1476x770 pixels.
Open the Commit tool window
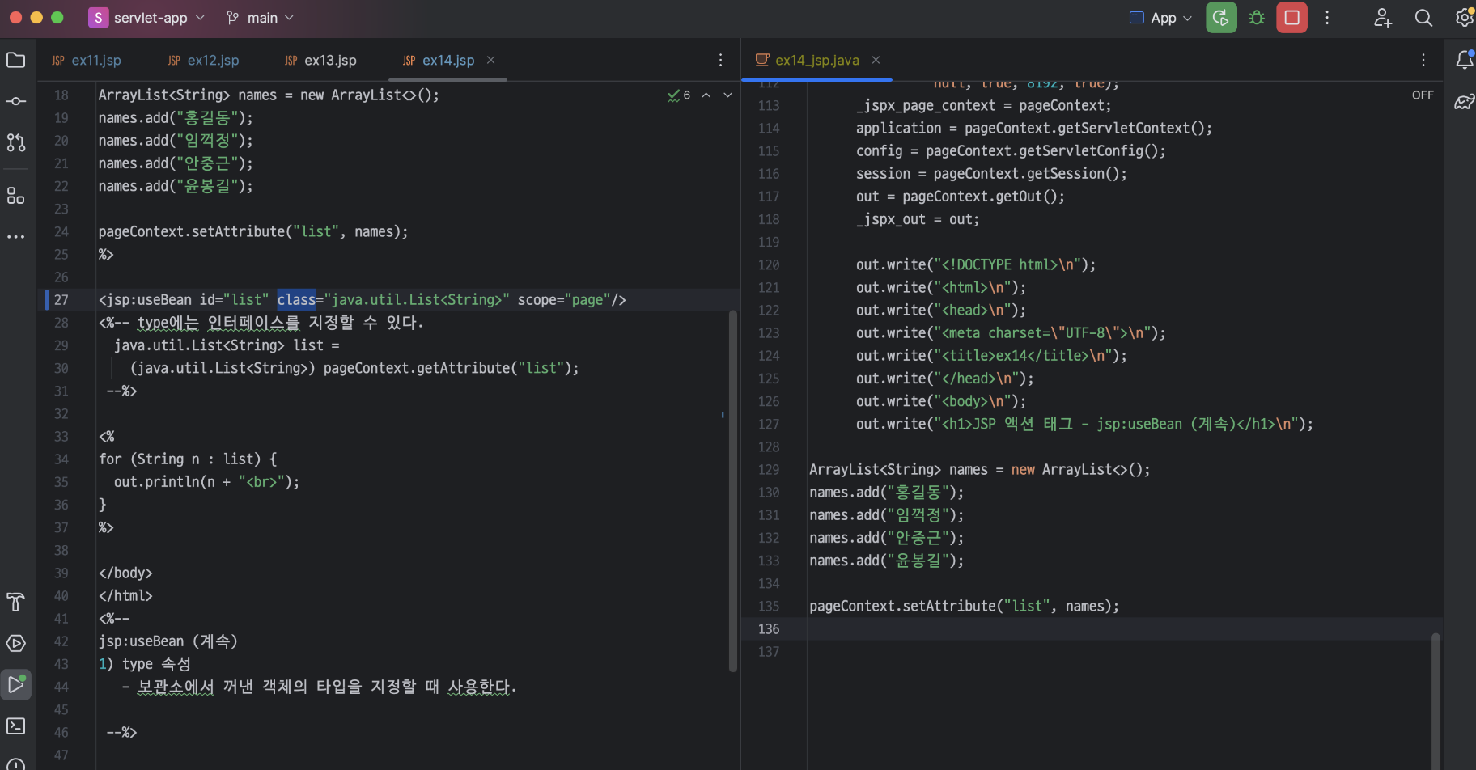(16, 101)
